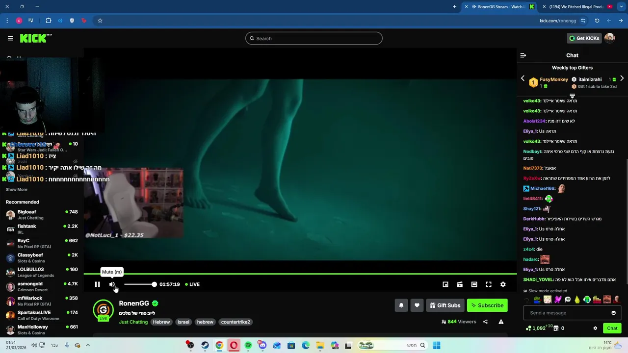Switch to We Pitched Illegal Products tab
The height and width of the screenshot is (353, 628).
(578, 7)
